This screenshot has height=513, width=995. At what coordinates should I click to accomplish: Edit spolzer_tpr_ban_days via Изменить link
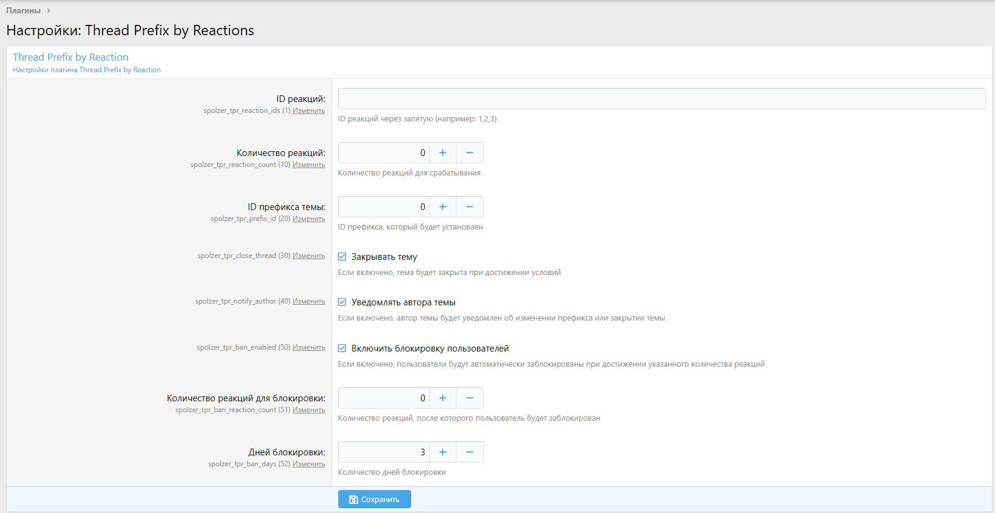pos(308,464)
